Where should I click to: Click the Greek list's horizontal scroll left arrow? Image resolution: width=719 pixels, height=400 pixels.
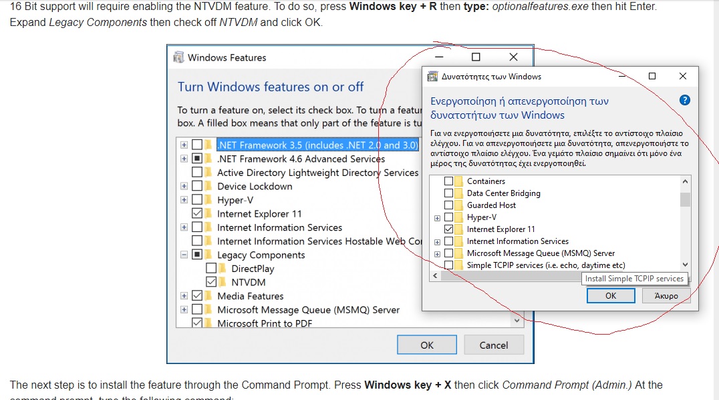pos(435,275)
